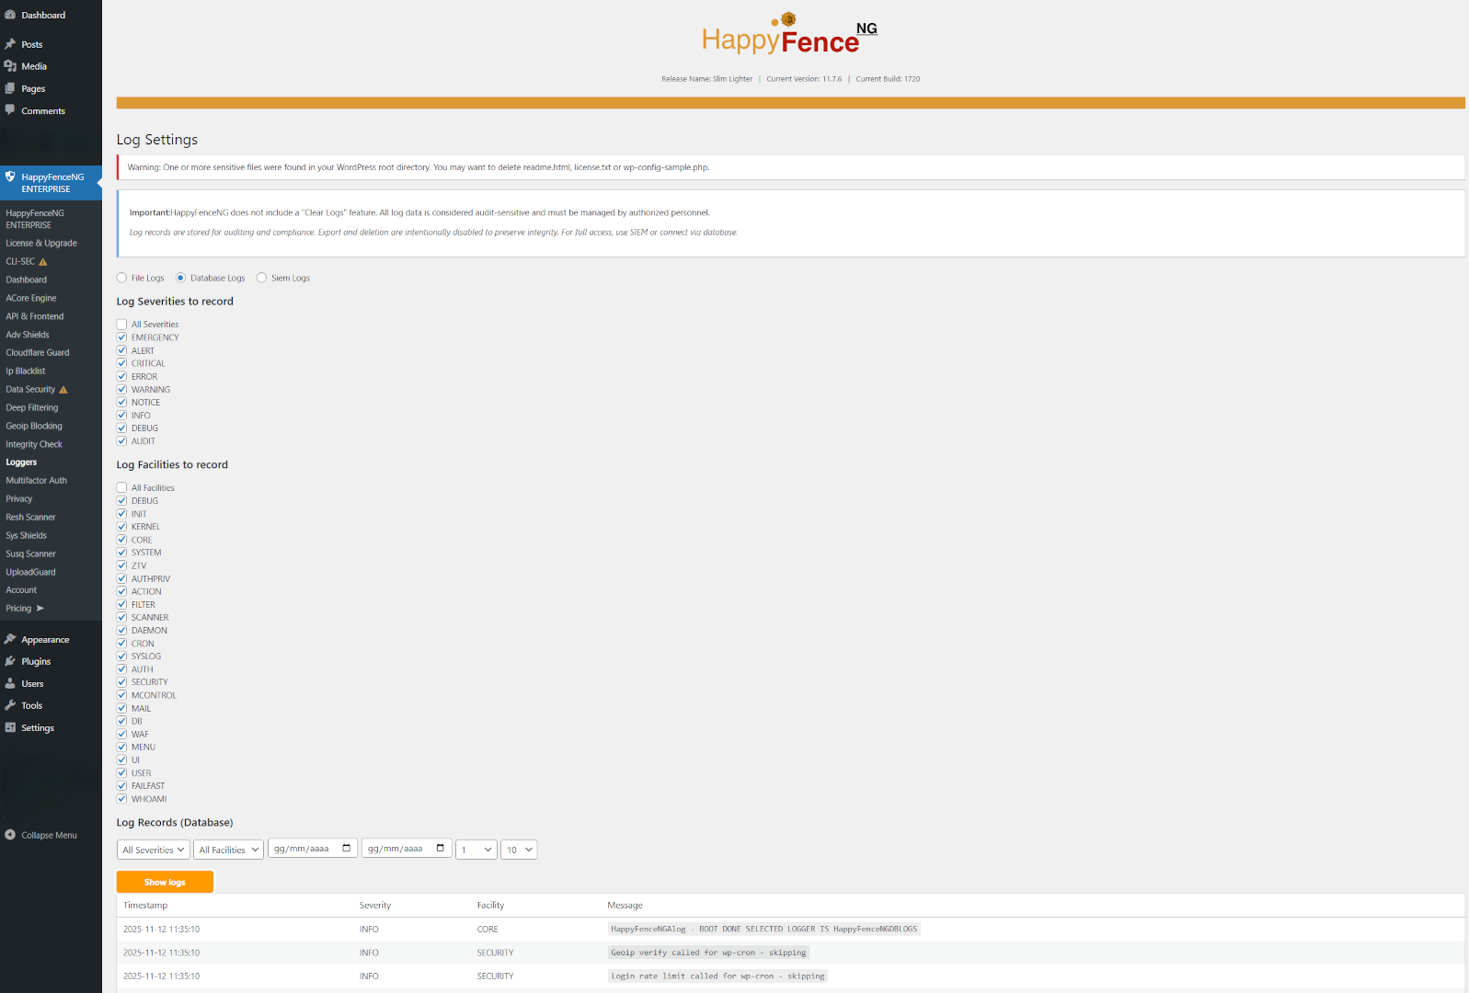Open the All Severities filter dropdown
This screenshot has height=993, width=1469.
click(x=153, y=850)
